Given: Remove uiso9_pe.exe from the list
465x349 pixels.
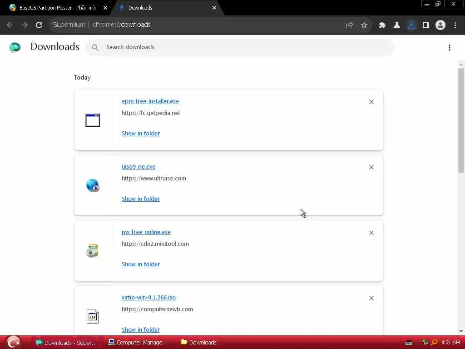Looking at the screenshot, I should tap(371, 167).
